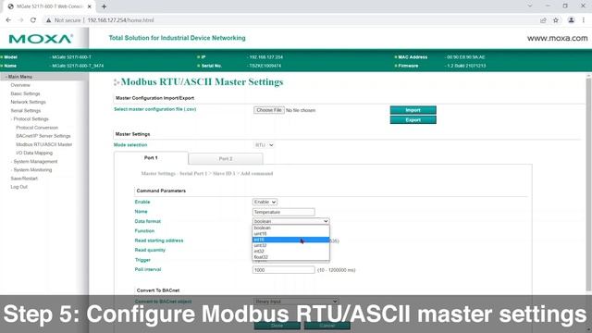
Task: Click Log Out in sidebar
Action: (18, 187)
